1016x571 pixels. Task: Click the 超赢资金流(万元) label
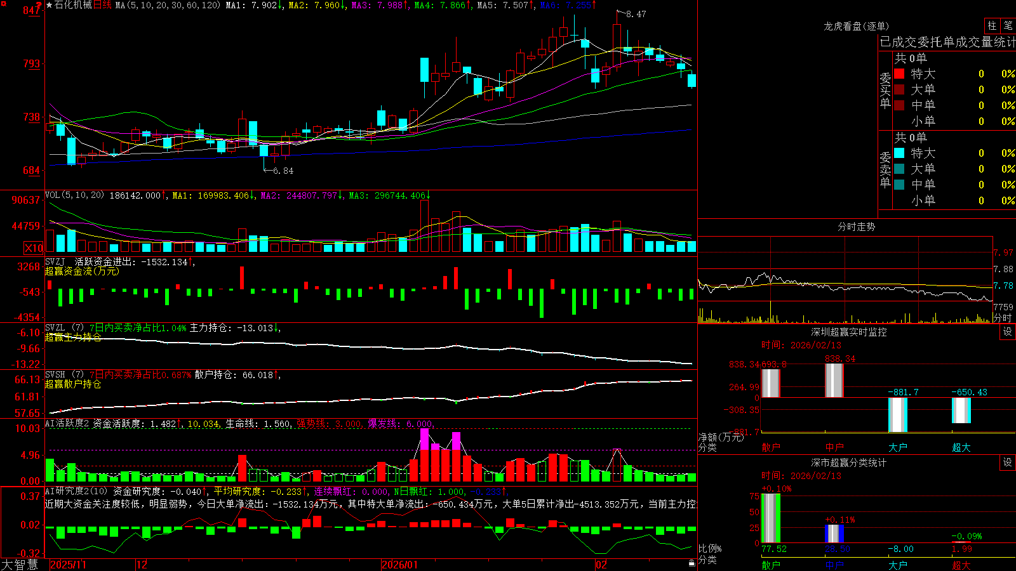pos(82,271)
